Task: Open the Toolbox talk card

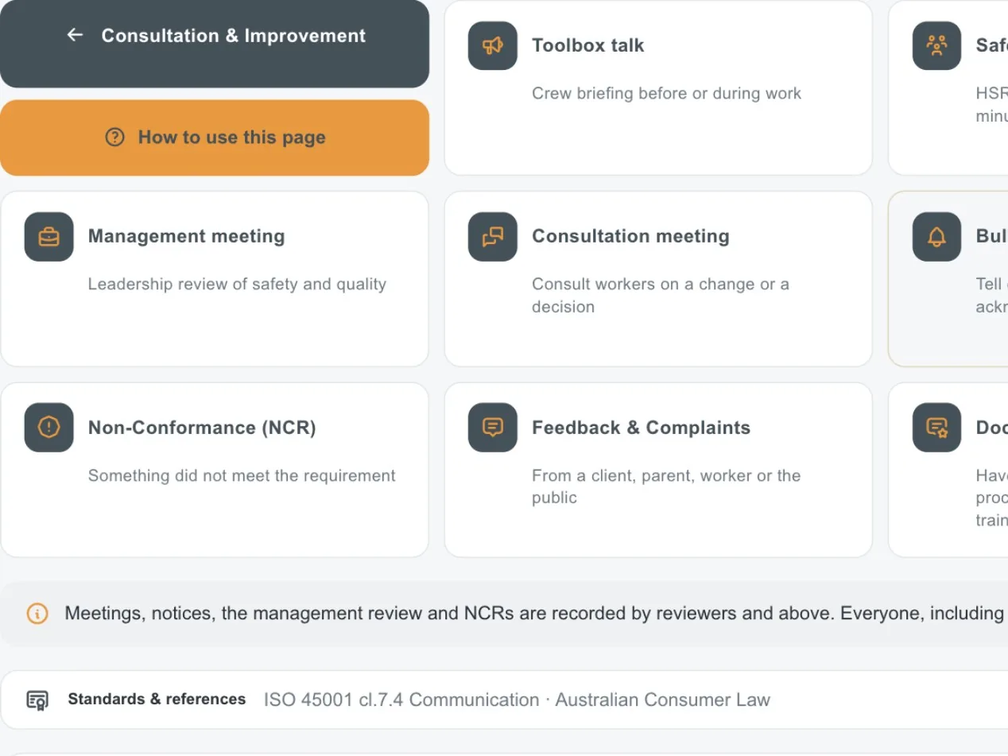Action: pos(658,87)
